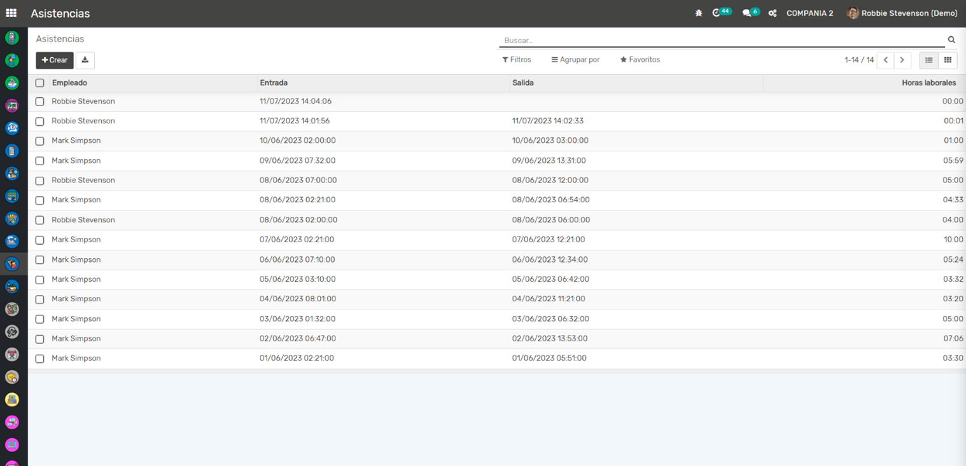This screenshot has width=966, height=466.
Task: Click the download export icon next to Crear
Action: [85, 60]
